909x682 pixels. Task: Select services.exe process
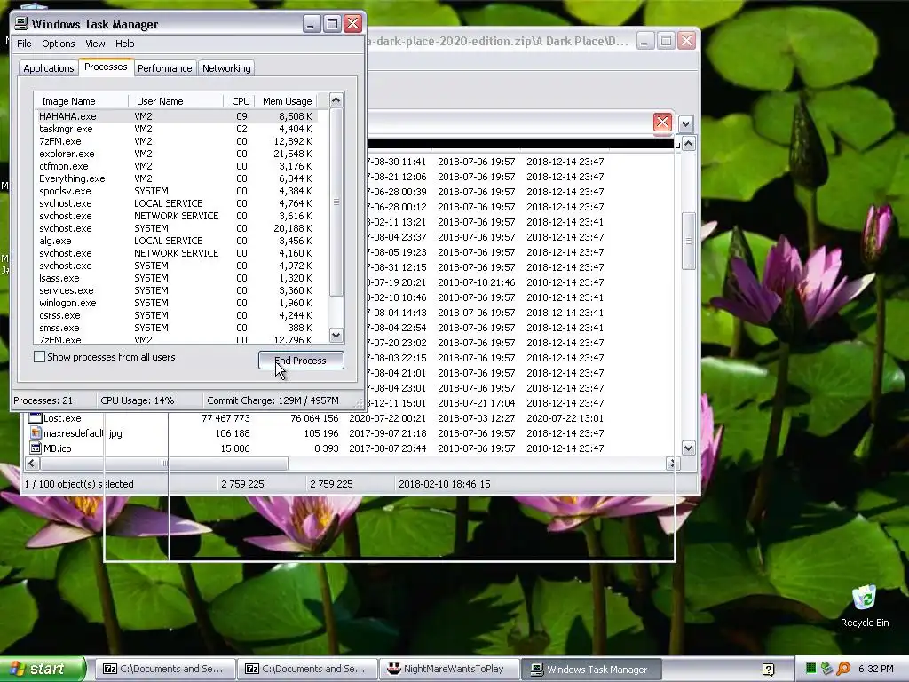tap(177, 290)
